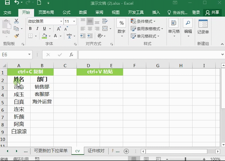Open the undo history dropdown arrow
This screenshot has width=225, height=161.
pyautogui.click(x=22, y=3)
